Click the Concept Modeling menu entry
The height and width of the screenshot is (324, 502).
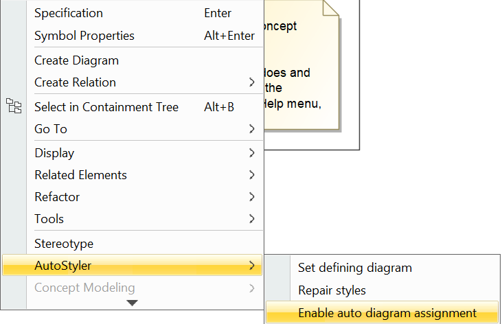coord(84,288)
